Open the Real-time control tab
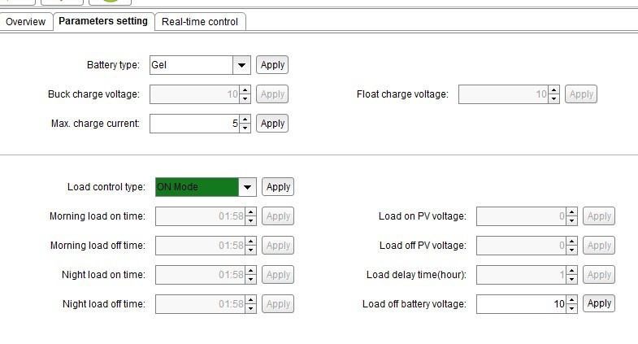Screen dimensions: 638x344 (x=199, y=22)
